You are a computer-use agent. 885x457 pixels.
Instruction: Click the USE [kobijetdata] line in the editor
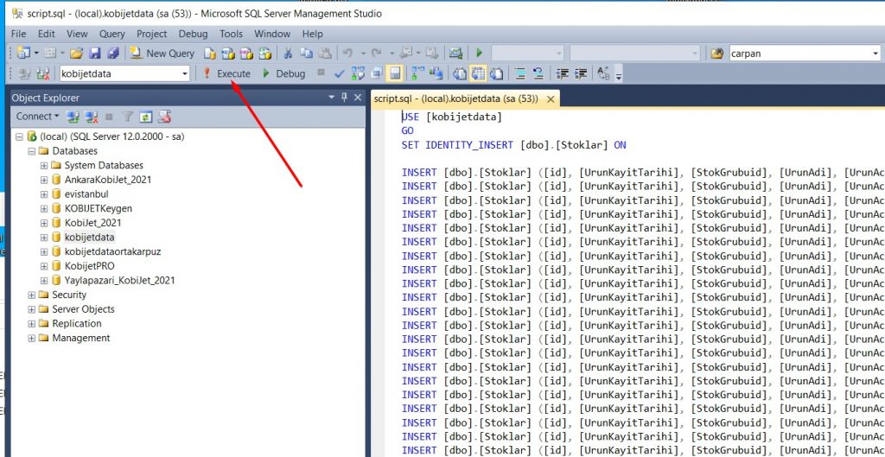(x=451, y=117)
